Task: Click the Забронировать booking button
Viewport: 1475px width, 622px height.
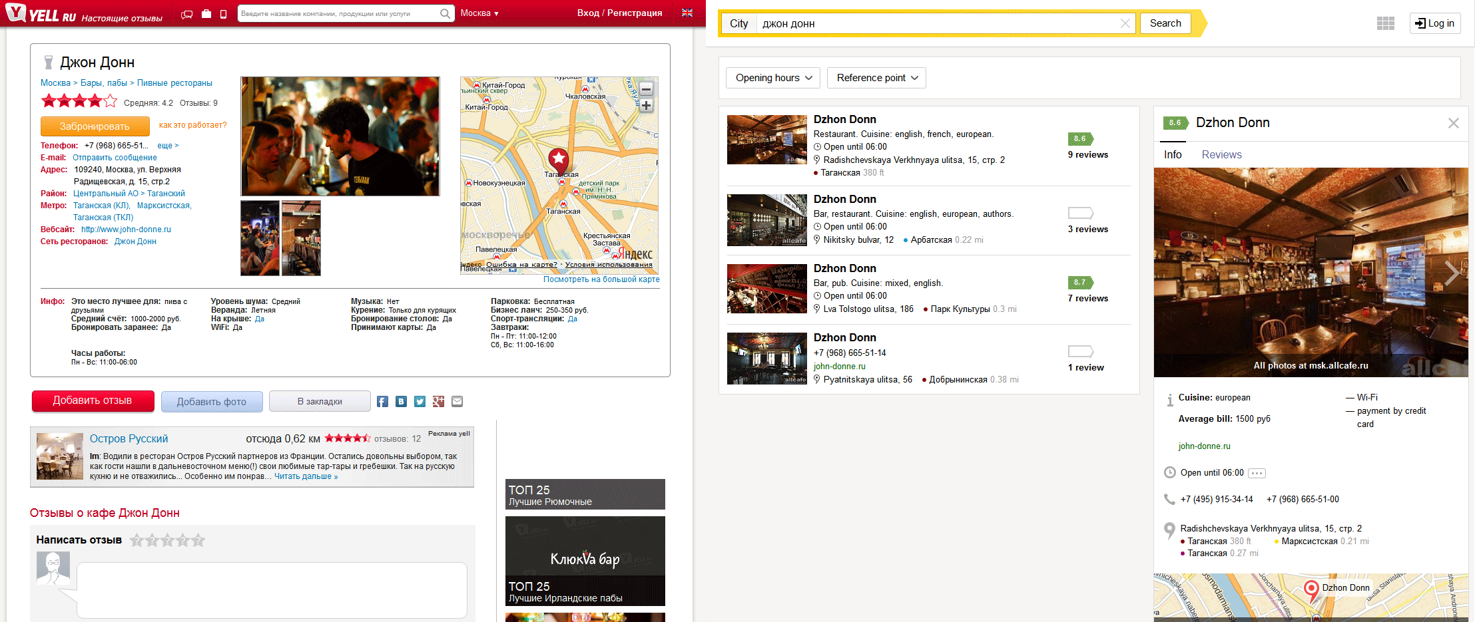Action: [95, 126]
